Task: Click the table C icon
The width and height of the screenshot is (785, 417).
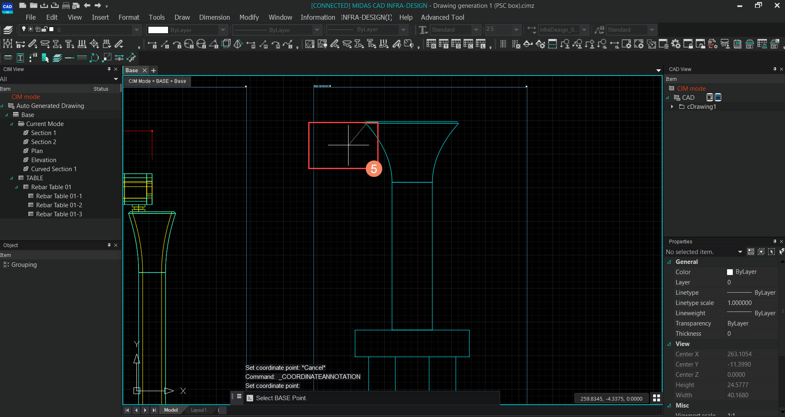Action: 468,44
